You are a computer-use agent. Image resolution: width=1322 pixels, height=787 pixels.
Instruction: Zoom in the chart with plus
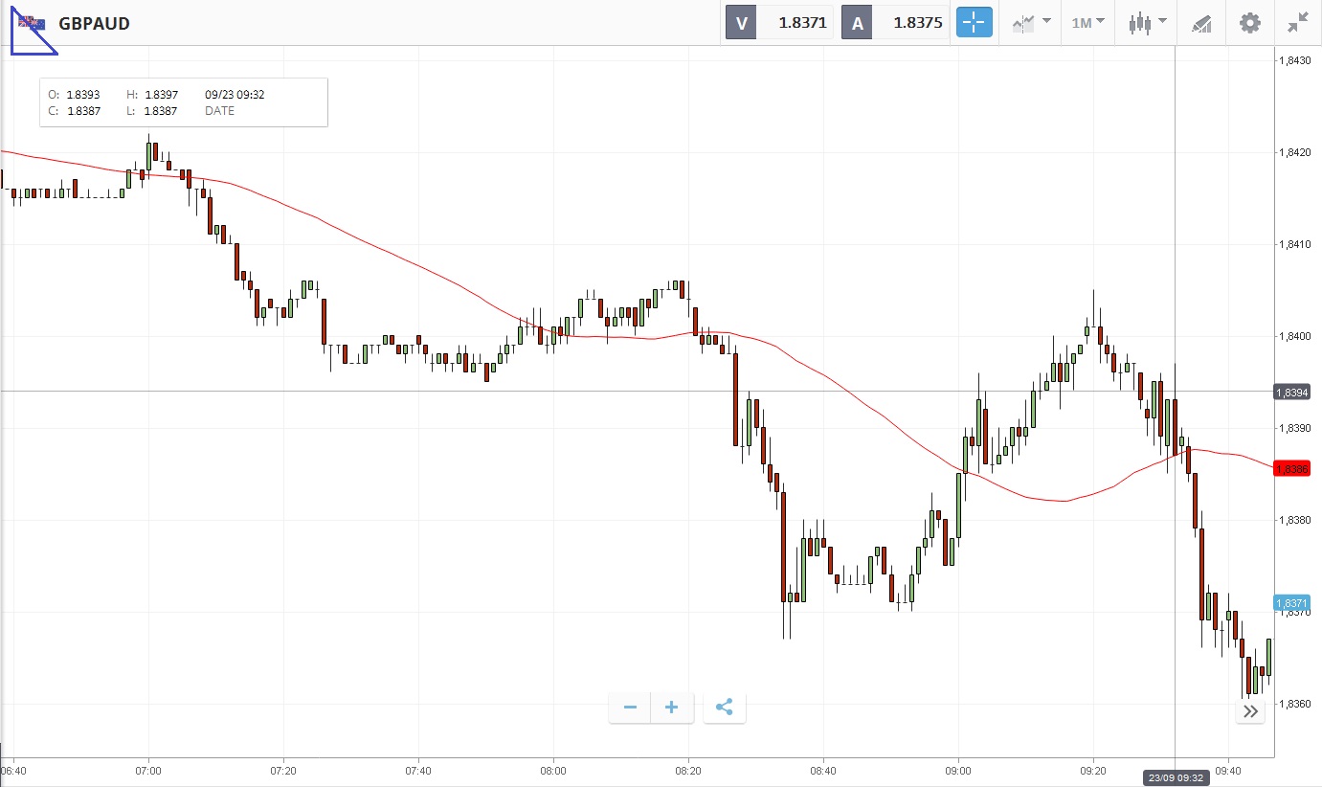pyautogui.click(x=672, y=708)
